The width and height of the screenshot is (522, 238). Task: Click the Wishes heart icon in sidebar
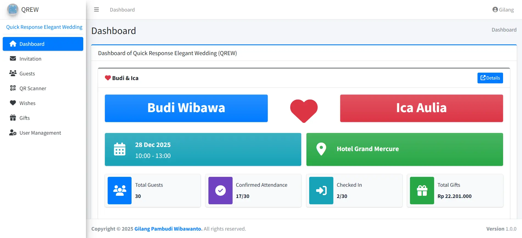click(x=13, y=103)
